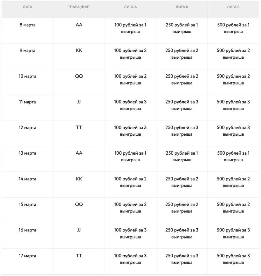Screen dimensions: 261x276
Task: Click the JJ pair in 11 марта row
Action: [x=79, y=102]
